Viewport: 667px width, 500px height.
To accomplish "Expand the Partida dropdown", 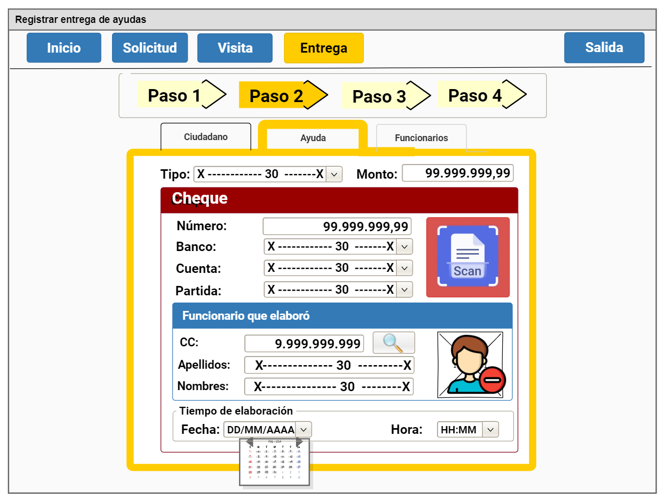I will [x=404, y=290].
